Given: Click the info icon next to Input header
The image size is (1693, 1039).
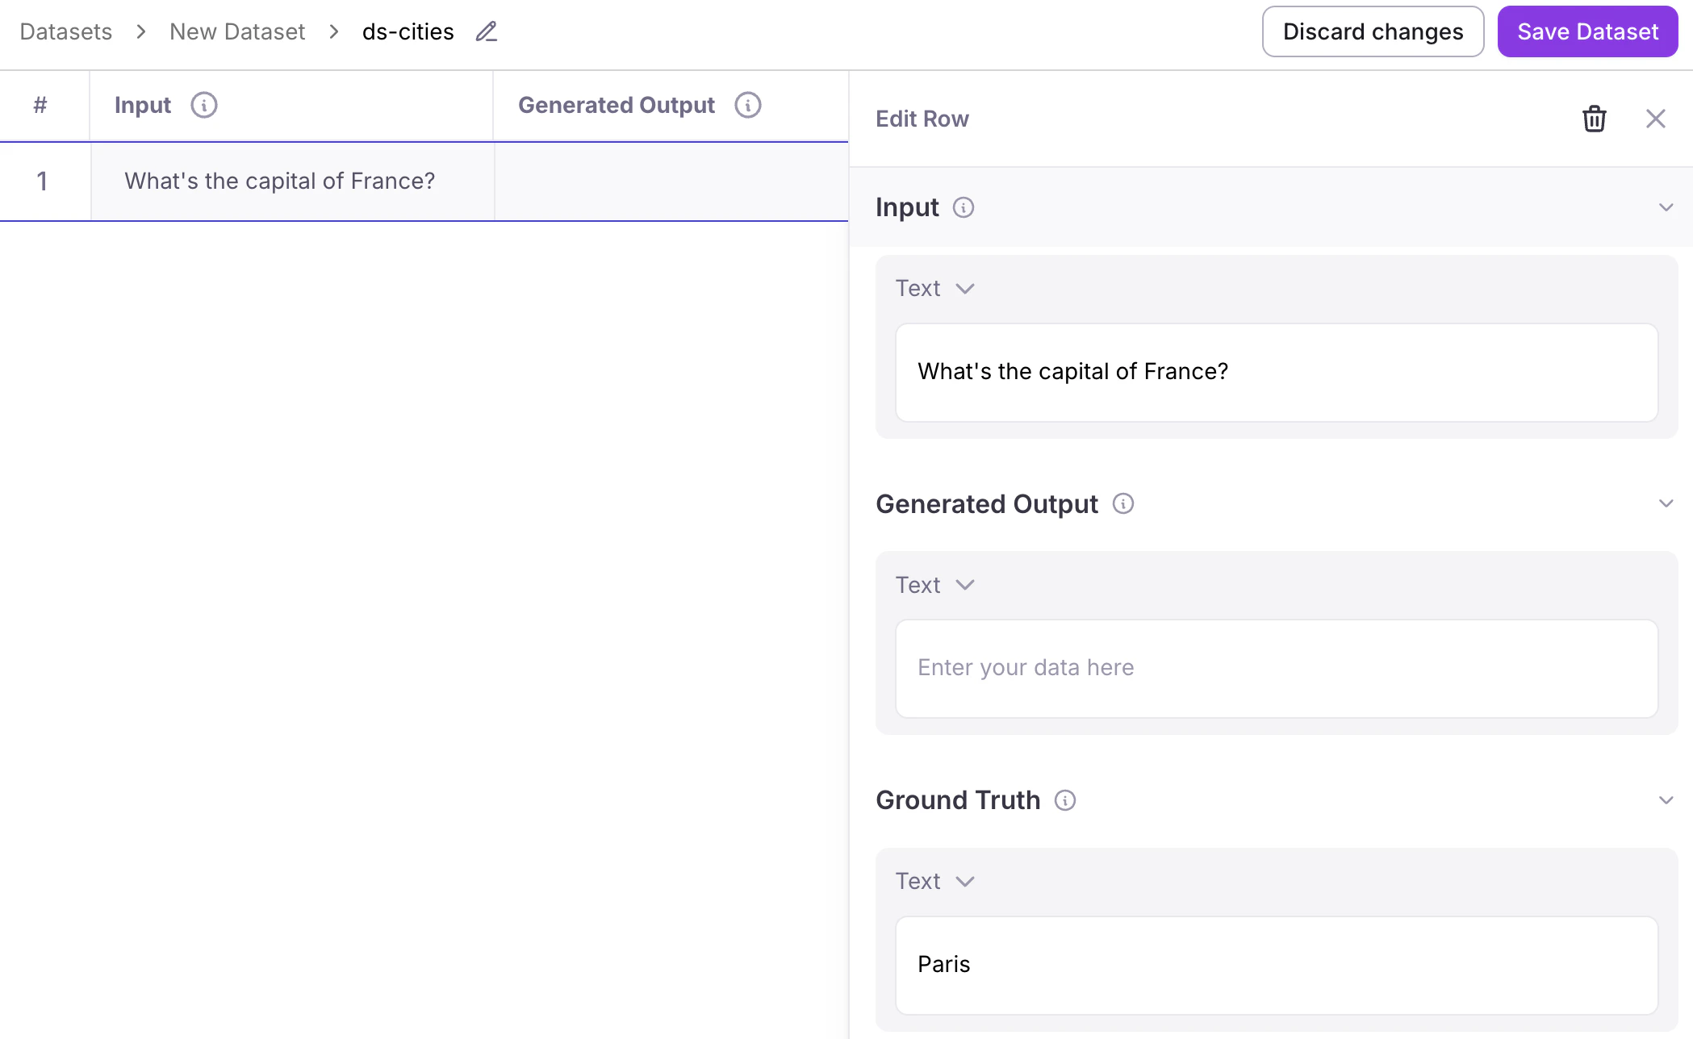Looking at the screenshot, I should tap(204, 105).
